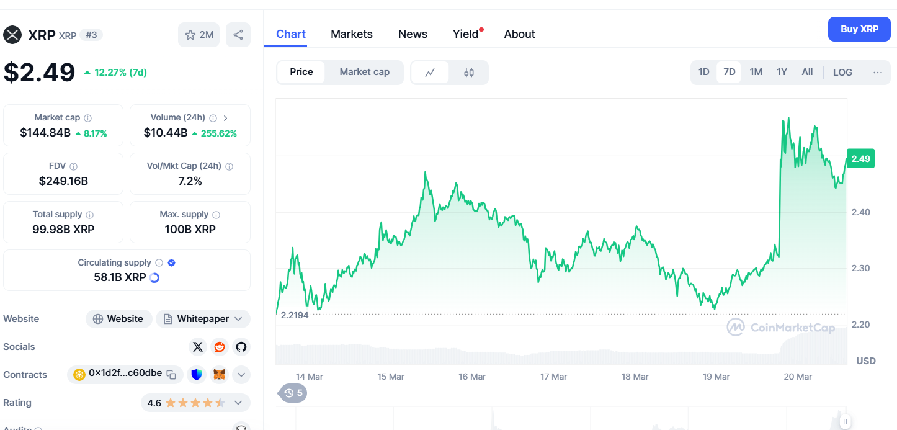Select the Market cap toggle

(365, 72)
